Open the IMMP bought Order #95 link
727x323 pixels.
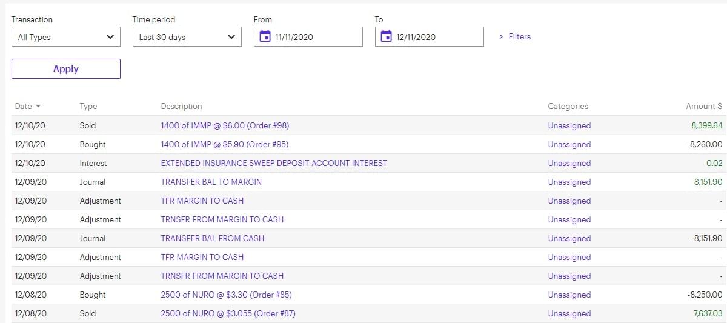click(224, 145)
